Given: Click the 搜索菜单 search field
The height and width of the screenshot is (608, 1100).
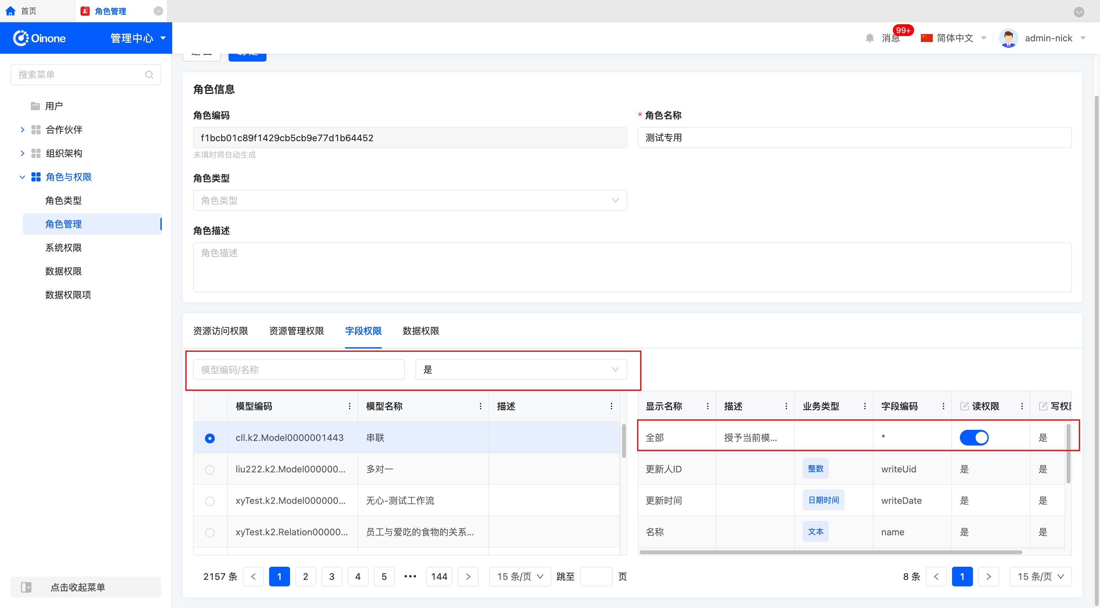Looking at the screenshot, I should tap(85, 75).
